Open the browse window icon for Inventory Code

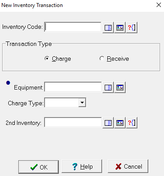pos(120,28)
